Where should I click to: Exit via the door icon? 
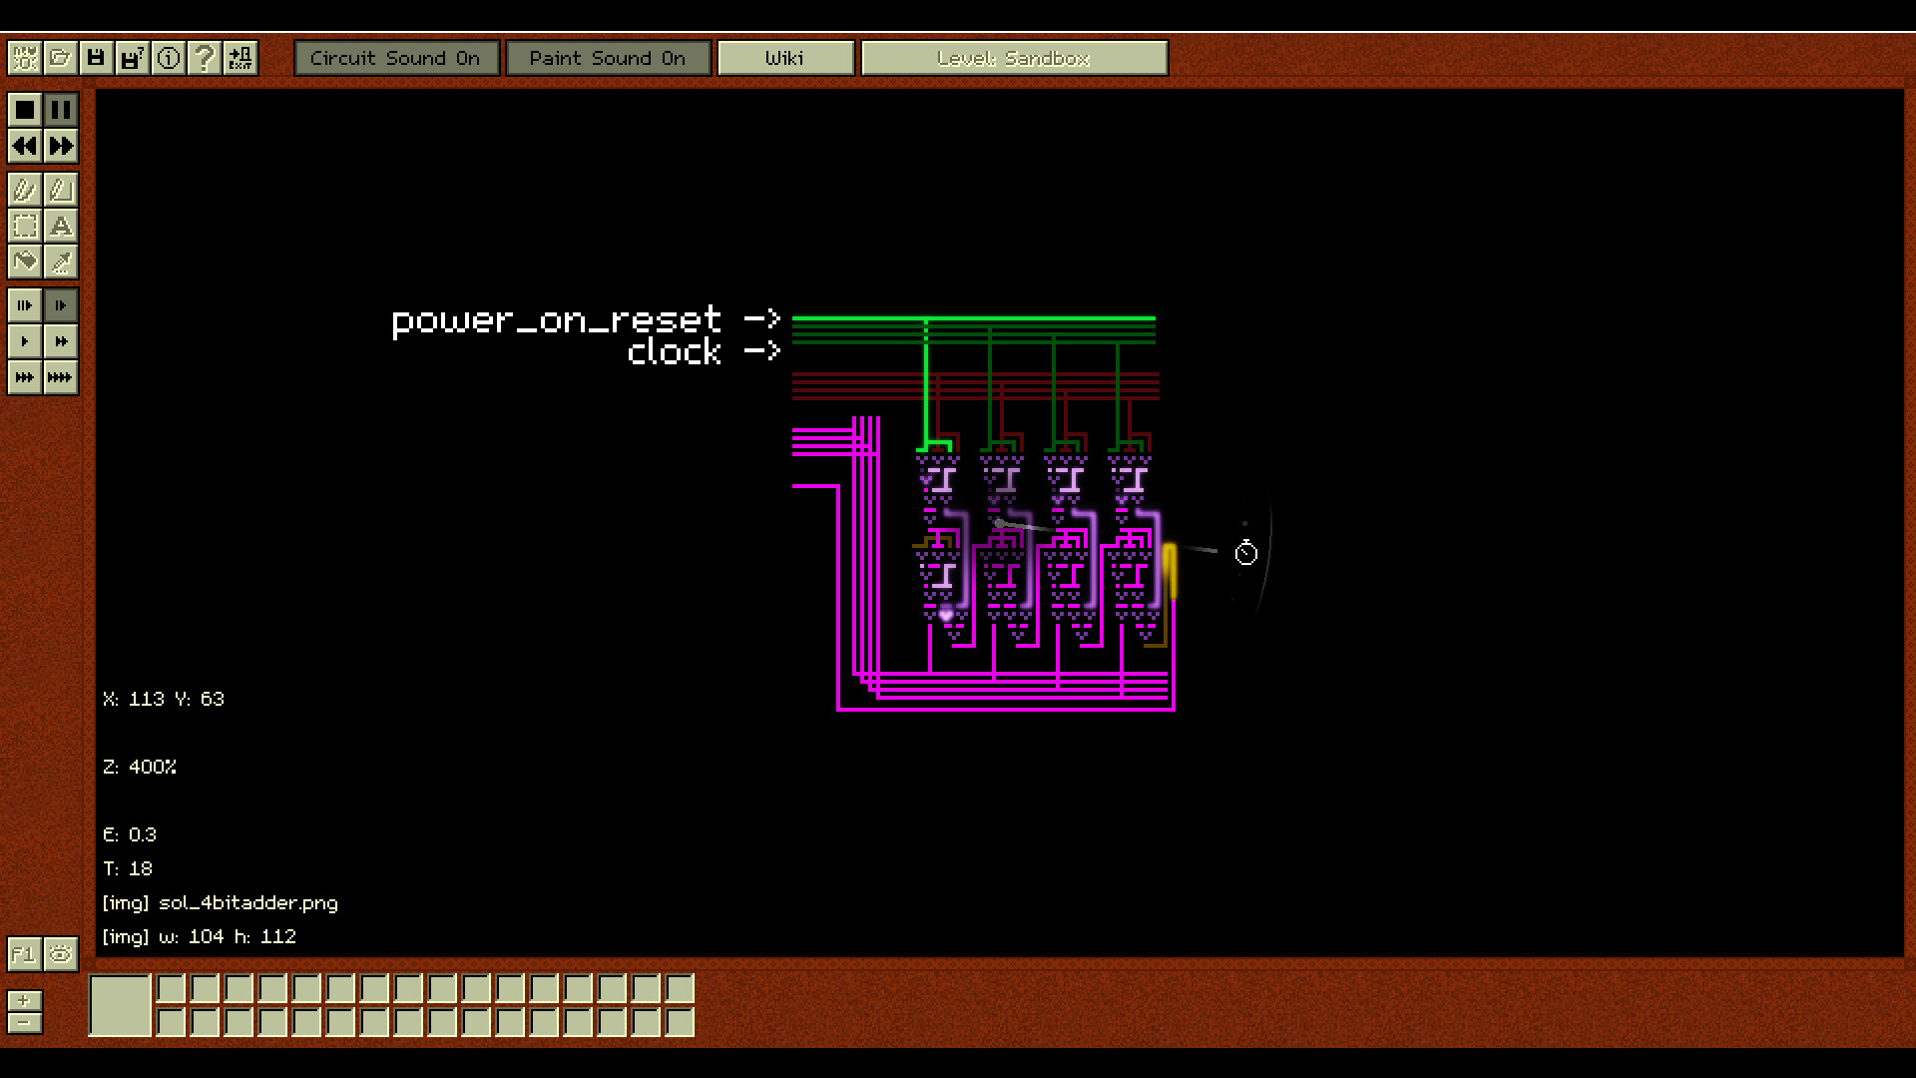click(239, 57)
